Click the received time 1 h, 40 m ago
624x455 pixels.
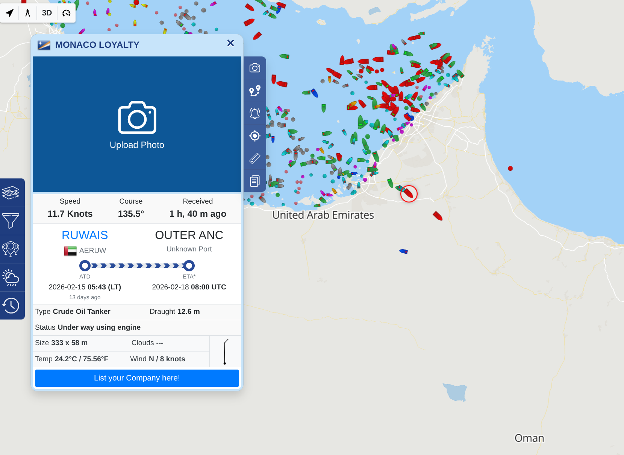(x=198, y=214)
